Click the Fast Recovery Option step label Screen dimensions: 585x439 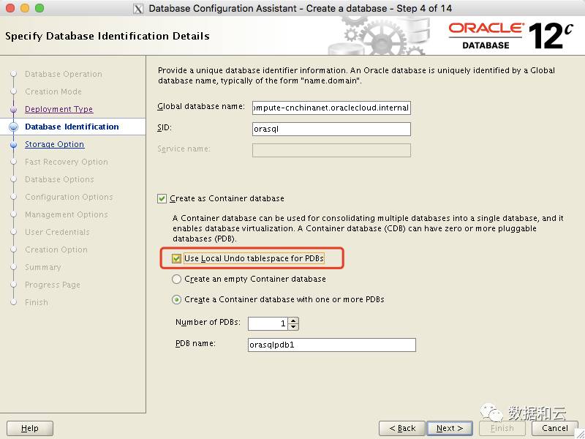coord(67,162)
